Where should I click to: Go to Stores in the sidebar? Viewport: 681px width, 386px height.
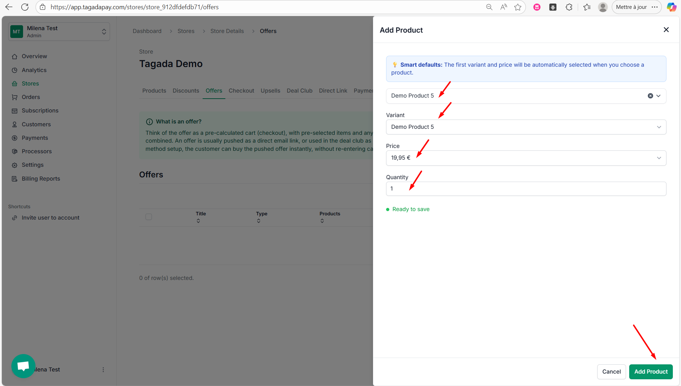point(30,84)
